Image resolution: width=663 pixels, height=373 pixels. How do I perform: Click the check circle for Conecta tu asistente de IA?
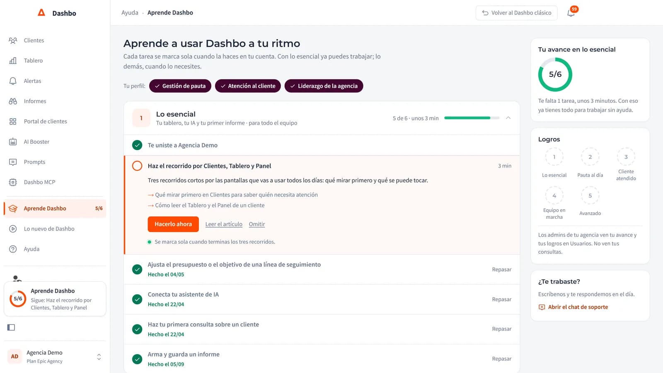[x=137, y=299]
